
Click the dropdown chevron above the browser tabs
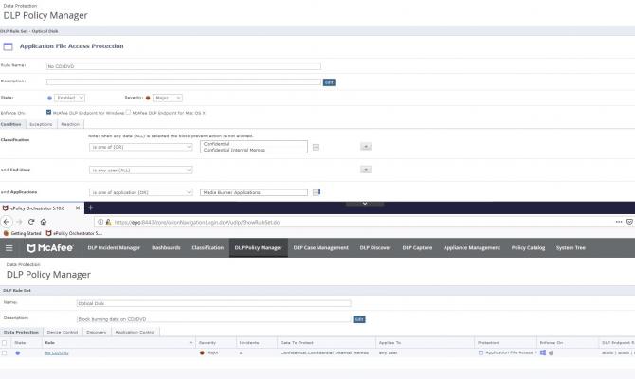click(365, 204)
